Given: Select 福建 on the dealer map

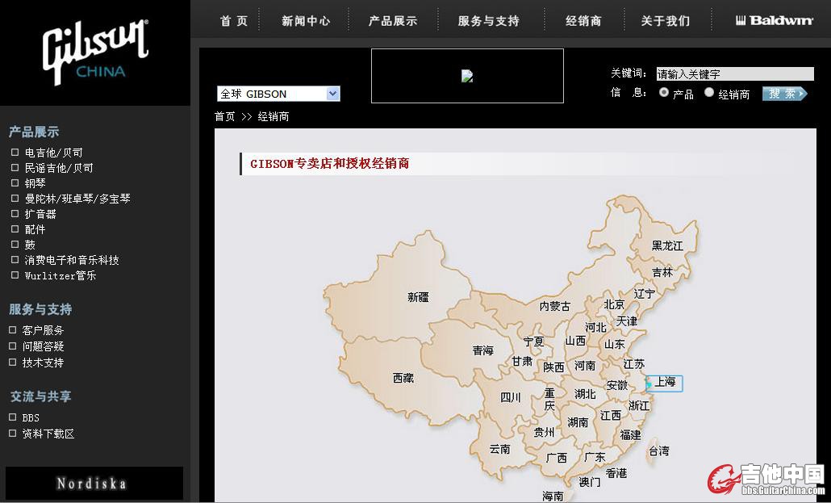Looking at the screenshot, I should tap(631, 435).
